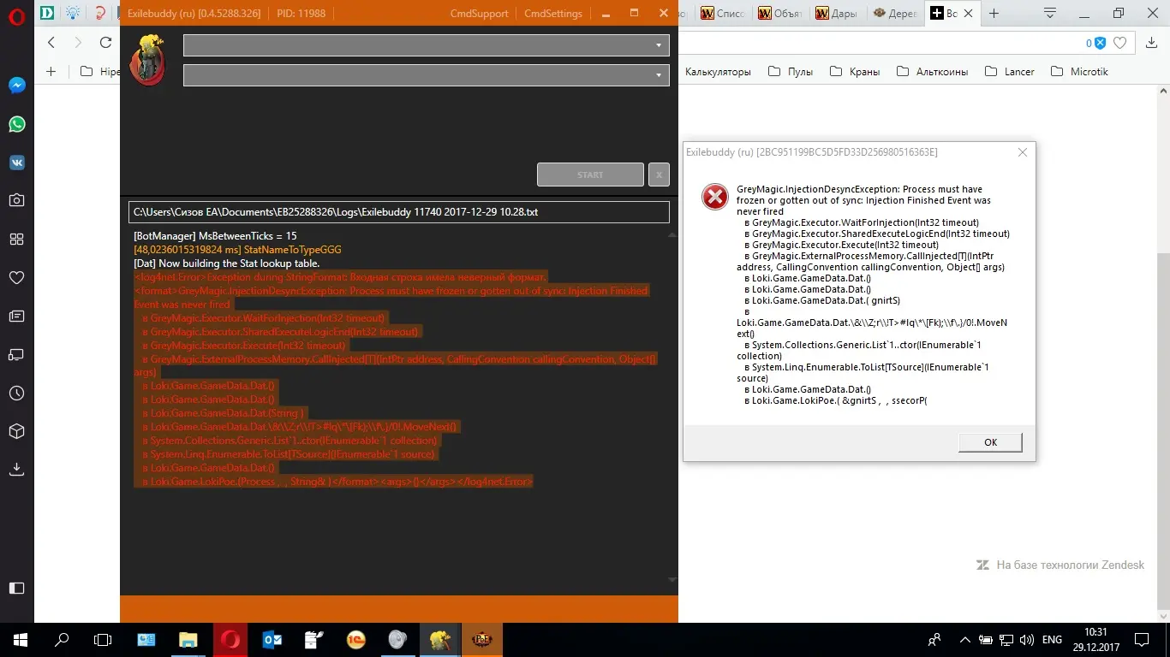Click OK in the error dialog

pos(990,442)
